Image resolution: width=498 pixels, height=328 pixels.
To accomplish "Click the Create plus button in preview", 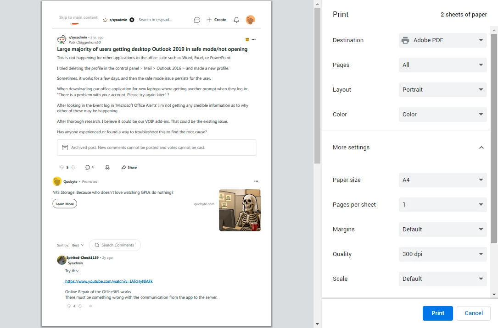I will (x=216, y=20).
